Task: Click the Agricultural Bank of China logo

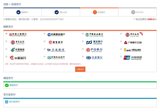Action: [94, 35]
